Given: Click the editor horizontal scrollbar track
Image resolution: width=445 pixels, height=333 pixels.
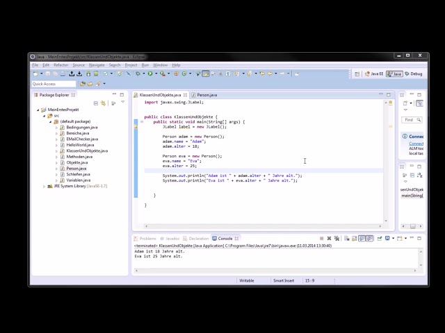Looking at the screenshot, I should [263, 226].
